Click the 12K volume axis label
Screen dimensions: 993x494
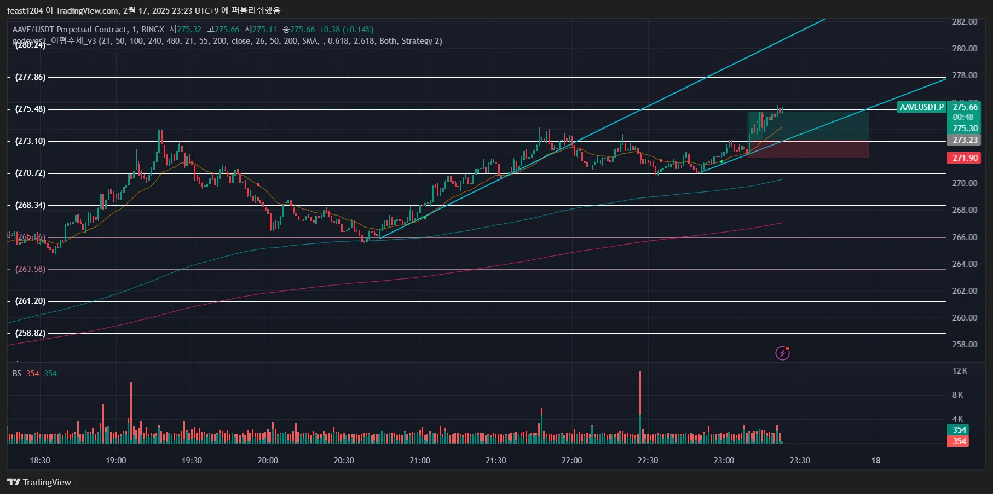pos(960,371)
